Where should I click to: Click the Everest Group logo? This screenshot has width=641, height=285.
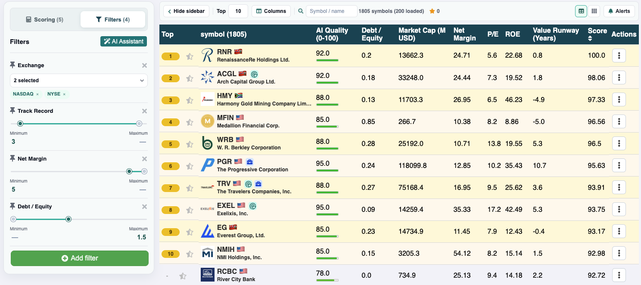coord(207,231)
